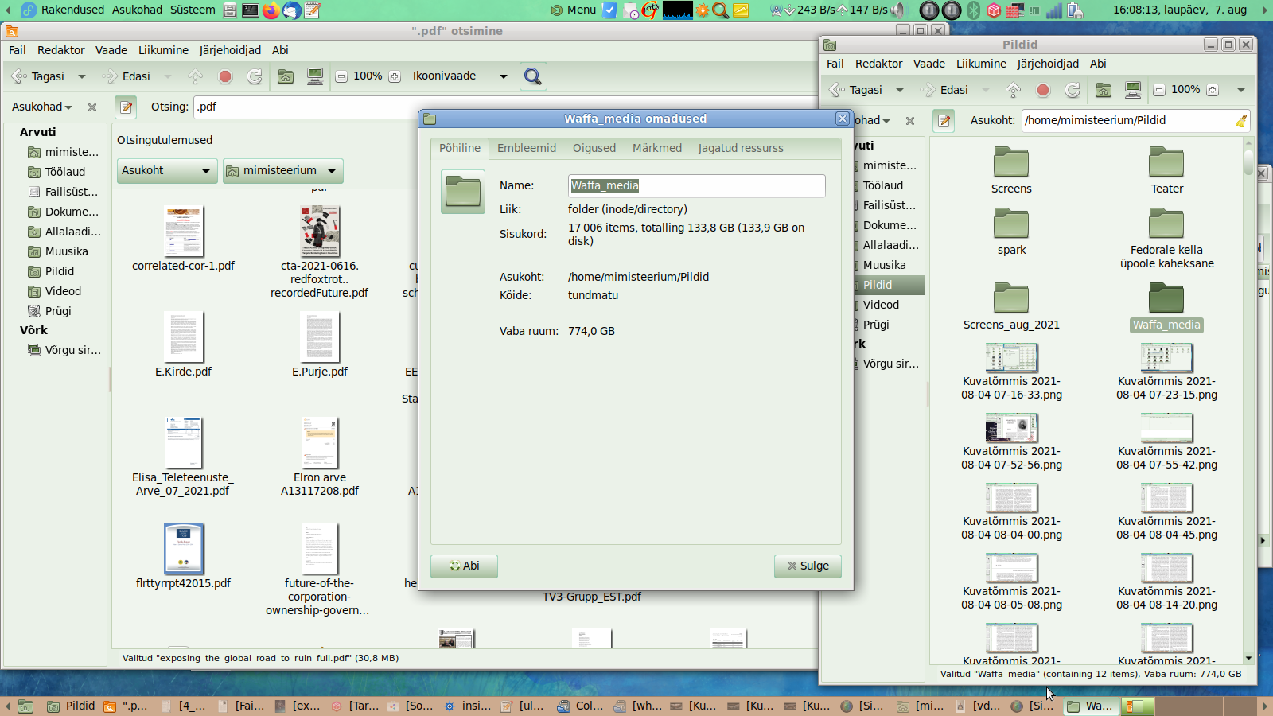Click the Abi help button

pyautogui.click(x=464, y=566)
